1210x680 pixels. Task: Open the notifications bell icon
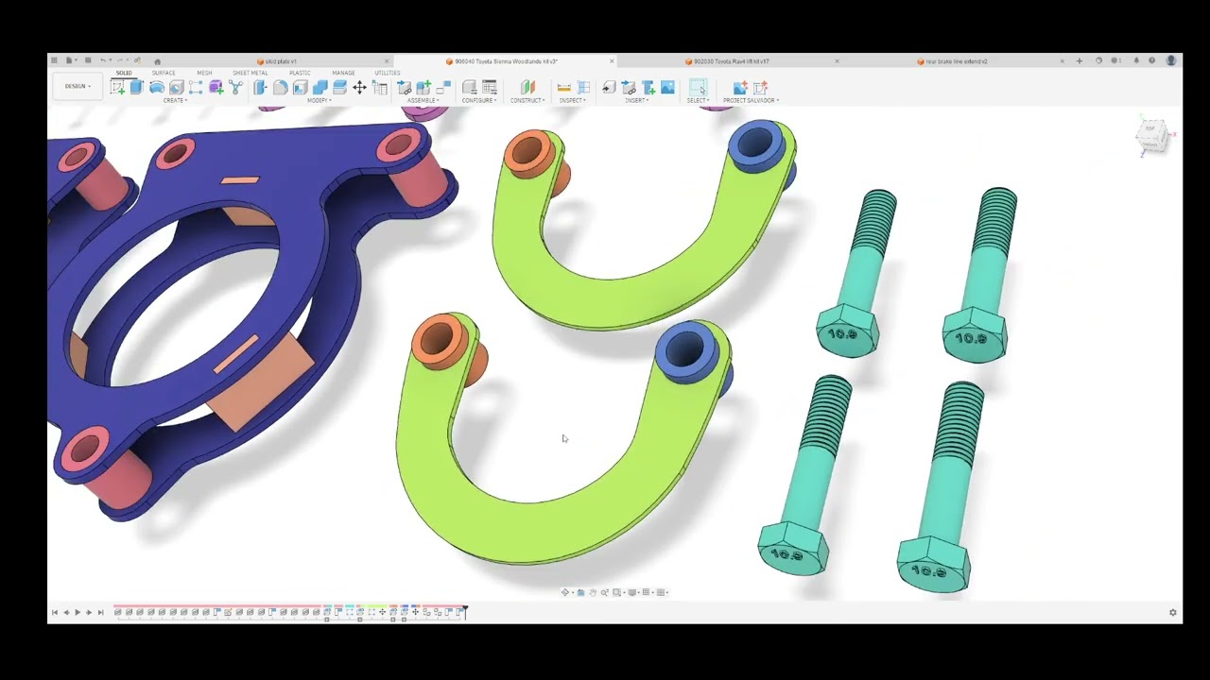pyautogui.click(x=1136, y=60)
